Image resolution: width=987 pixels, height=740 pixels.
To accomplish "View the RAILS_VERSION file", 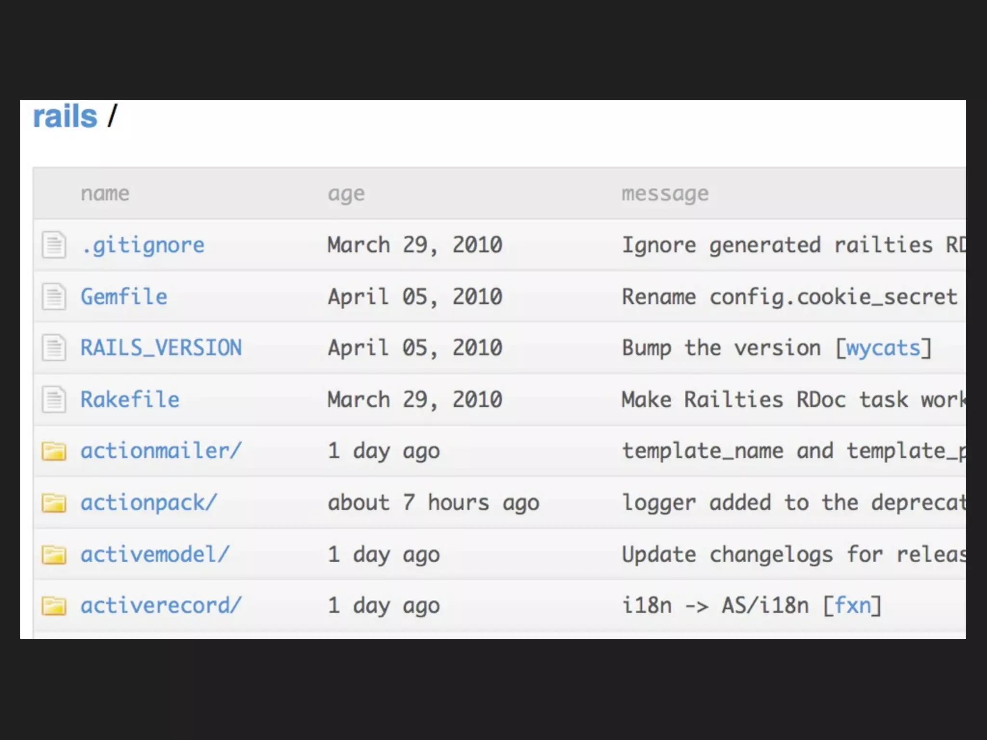I will 161,348.
